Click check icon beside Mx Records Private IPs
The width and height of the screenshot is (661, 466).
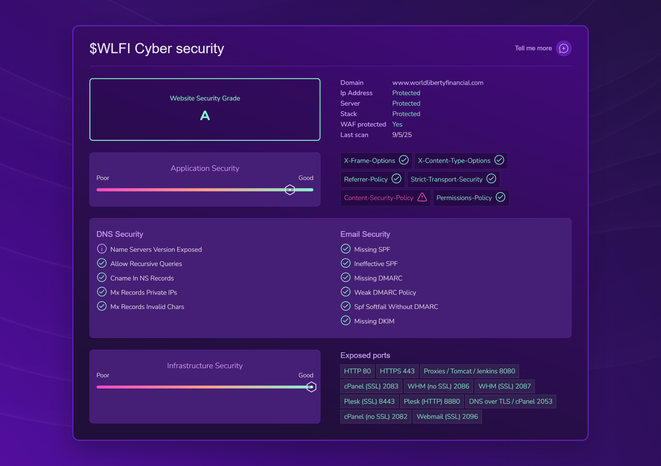[x=102, y=292]
